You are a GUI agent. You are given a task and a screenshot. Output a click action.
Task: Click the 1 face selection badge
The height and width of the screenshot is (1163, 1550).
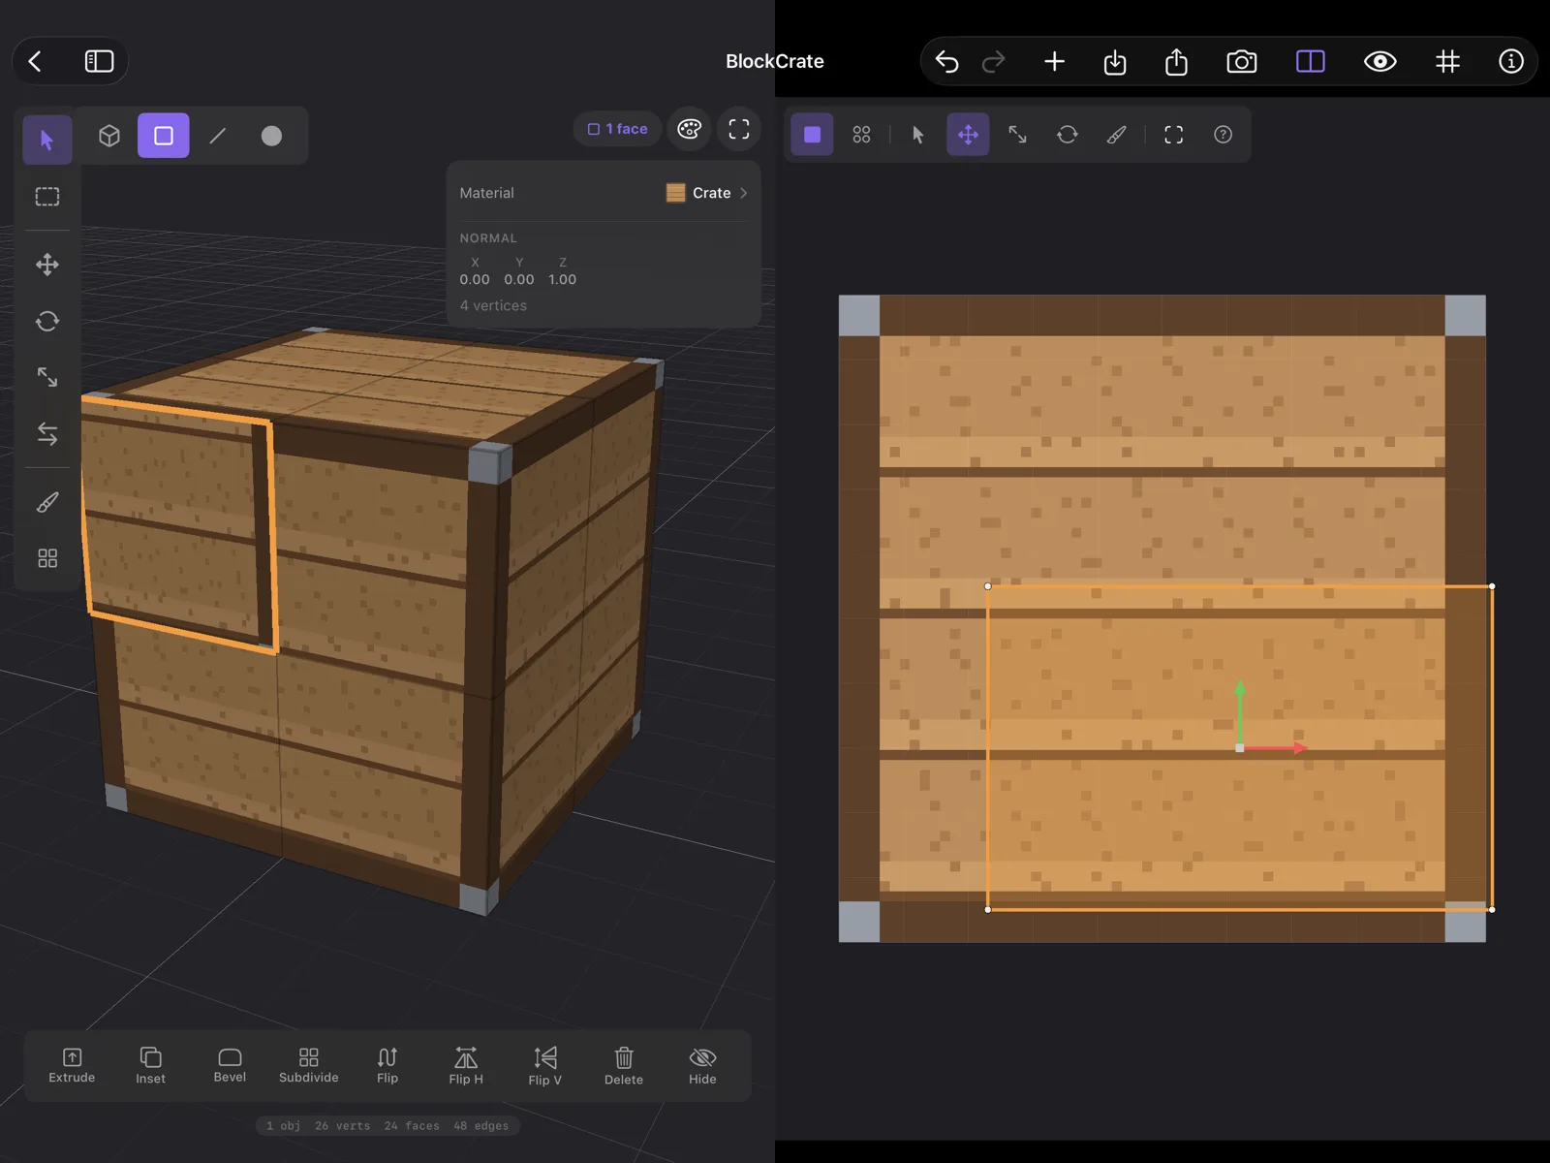click(x=617, y=129)
